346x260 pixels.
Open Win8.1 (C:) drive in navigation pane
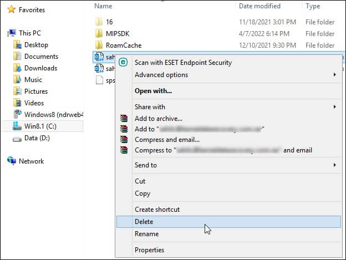click(x=40, y=126)
